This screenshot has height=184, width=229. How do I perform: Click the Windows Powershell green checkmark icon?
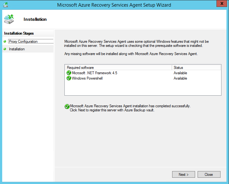click(69, 78)
